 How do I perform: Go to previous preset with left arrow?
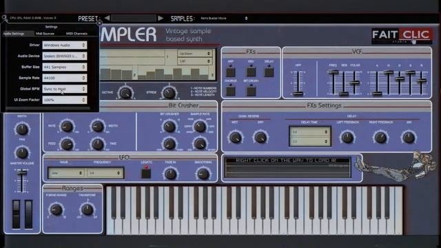[x=107, y=19]
